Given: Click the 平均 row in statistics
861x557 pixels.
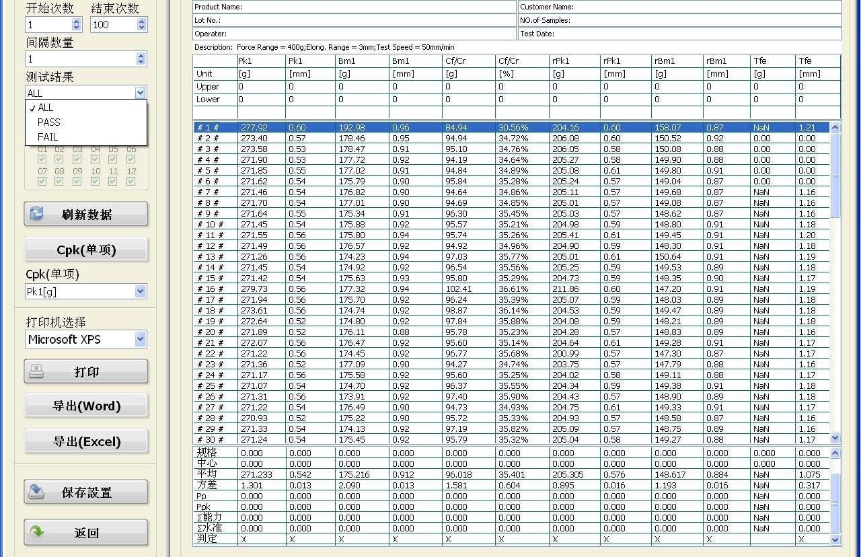Looking at the screenshot, I should coord(511,474).
